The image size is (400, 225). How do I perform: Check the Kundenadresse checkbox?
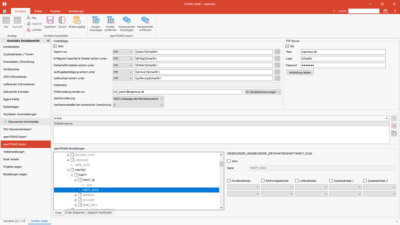tap(229, 181)
